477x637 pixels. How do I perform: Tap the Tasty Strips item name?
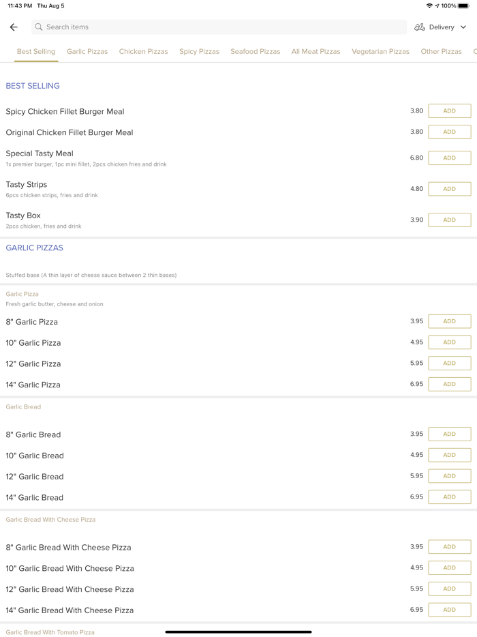point(27,185)
